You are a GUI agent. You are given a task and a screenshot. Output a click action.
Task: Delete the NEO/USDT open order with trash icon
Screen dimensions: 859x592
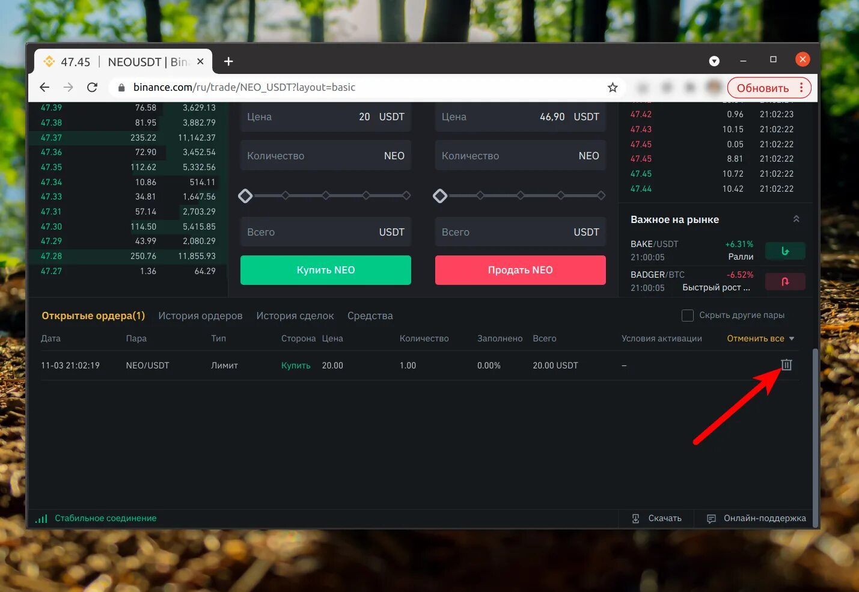pos(786,365)
